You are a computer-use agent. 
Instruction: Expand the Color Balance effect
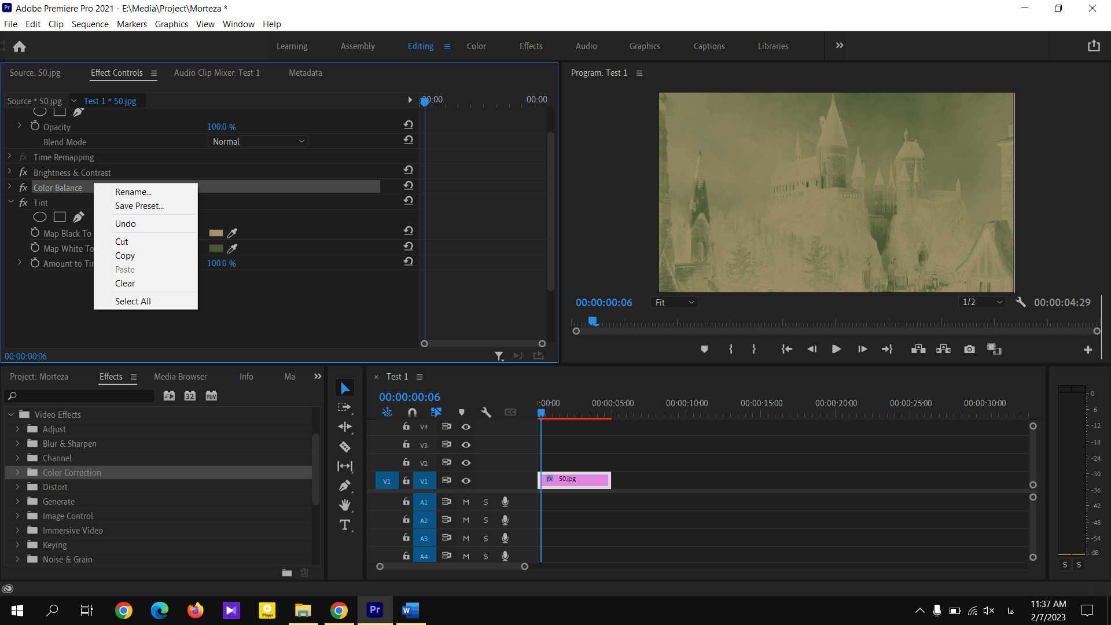point(9,187)
